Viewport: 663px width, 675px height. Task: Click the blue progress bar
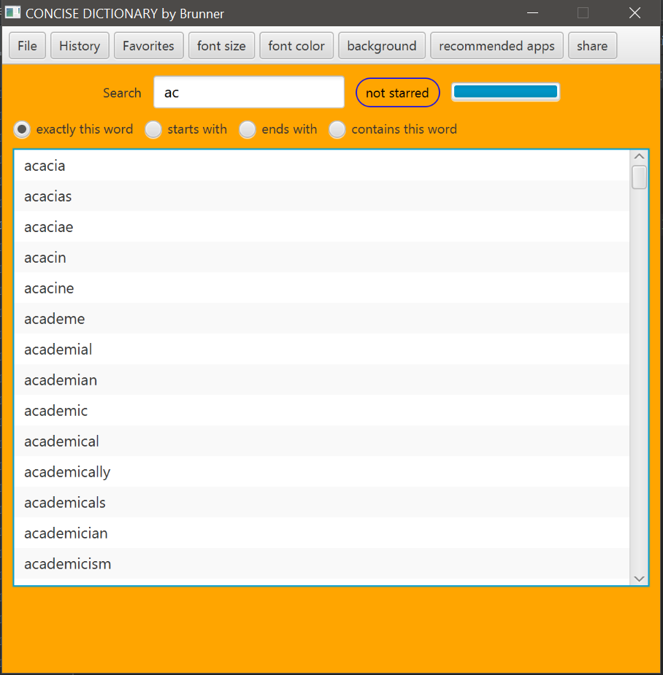pyautogui.click(x=505, y=92)
